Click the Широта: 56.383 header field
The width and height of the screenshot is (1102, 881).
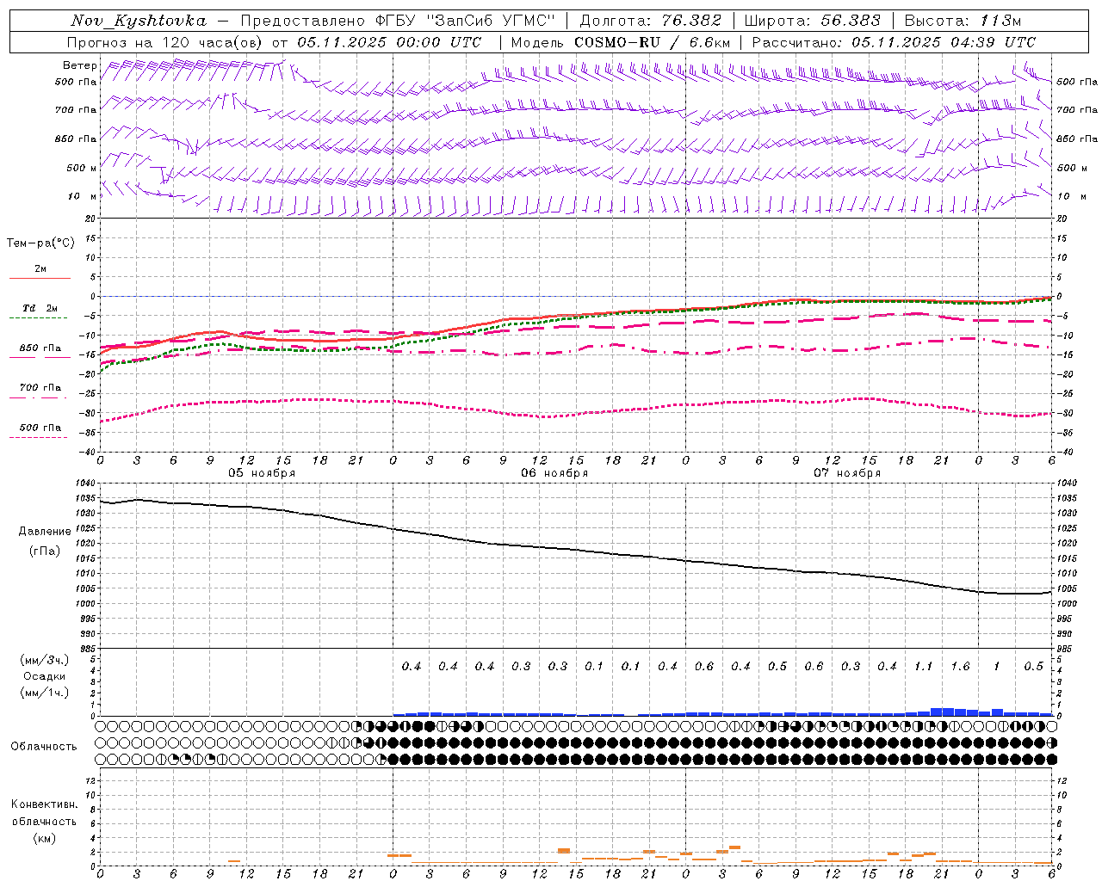click(813, 21)
